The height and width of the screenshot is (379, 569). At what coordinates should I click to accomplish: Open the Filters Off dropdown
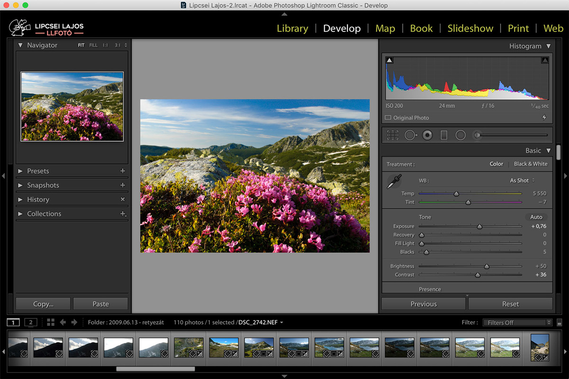click(517, 322)
